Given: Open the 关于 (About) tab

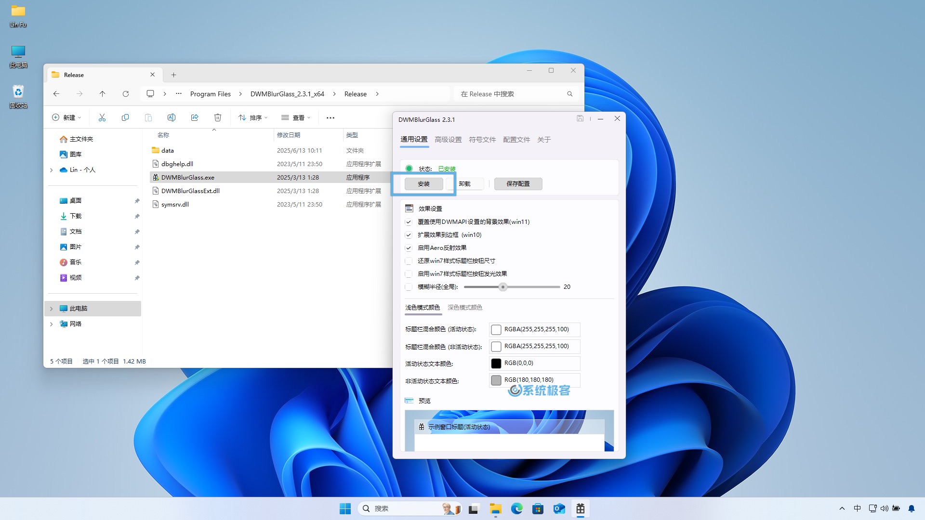Looking at the screenshot, I should [544, 140].
